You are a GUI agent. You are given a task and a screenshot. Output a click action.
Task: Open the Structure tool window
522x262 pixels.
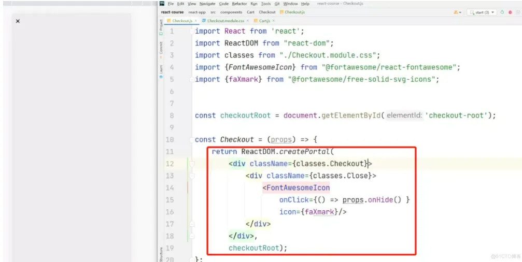pyautogui.click(x=161, y=255)
